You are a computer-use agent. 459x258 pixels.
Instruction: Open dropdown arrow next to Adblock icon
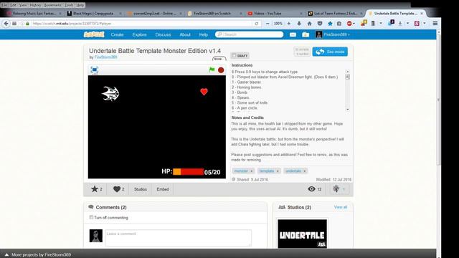(x=354, y=24)
